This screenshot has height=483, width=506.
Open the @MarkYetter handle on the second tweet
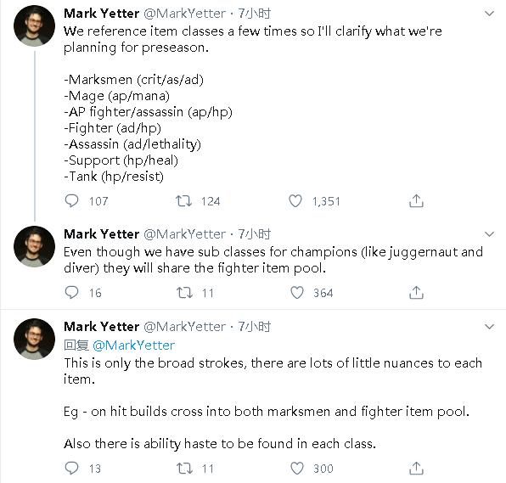(x=184, y=234)
